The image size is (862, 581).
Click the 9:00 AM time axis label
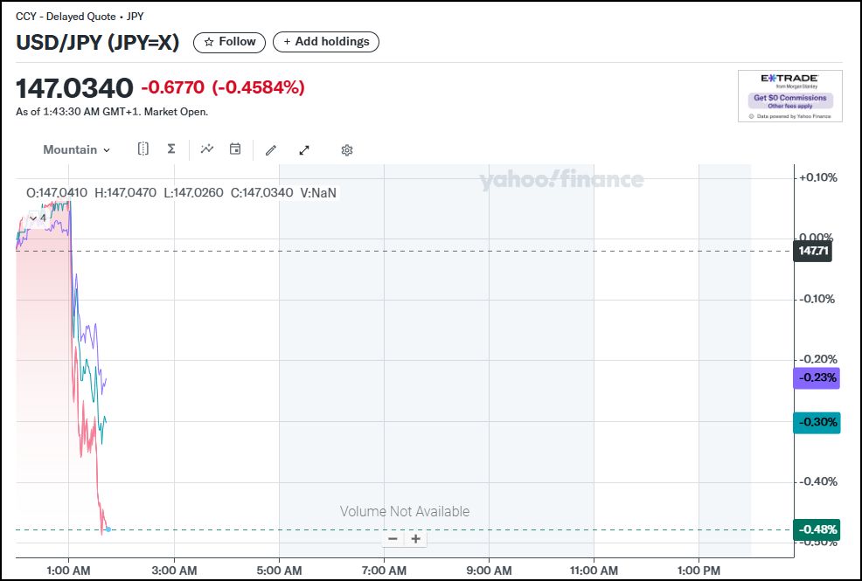[490, 571]
